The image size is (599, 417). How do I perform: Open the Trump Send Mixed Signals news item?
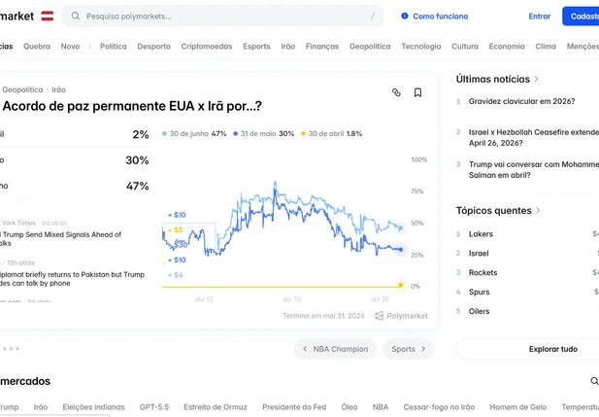point(61,239)
